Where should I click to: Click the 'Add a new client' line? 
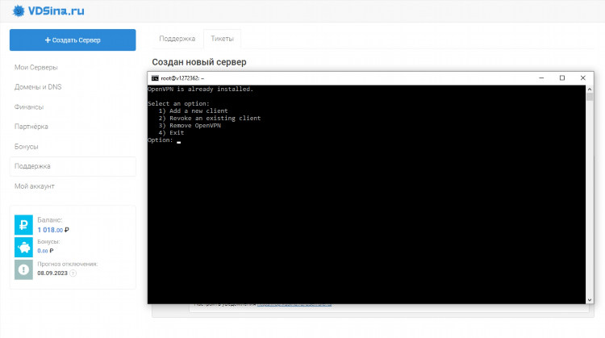tap(193, 111)
